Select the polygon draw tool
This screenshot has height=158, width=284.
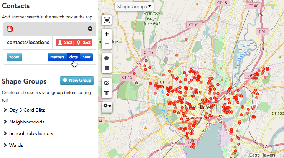[107, 58]
